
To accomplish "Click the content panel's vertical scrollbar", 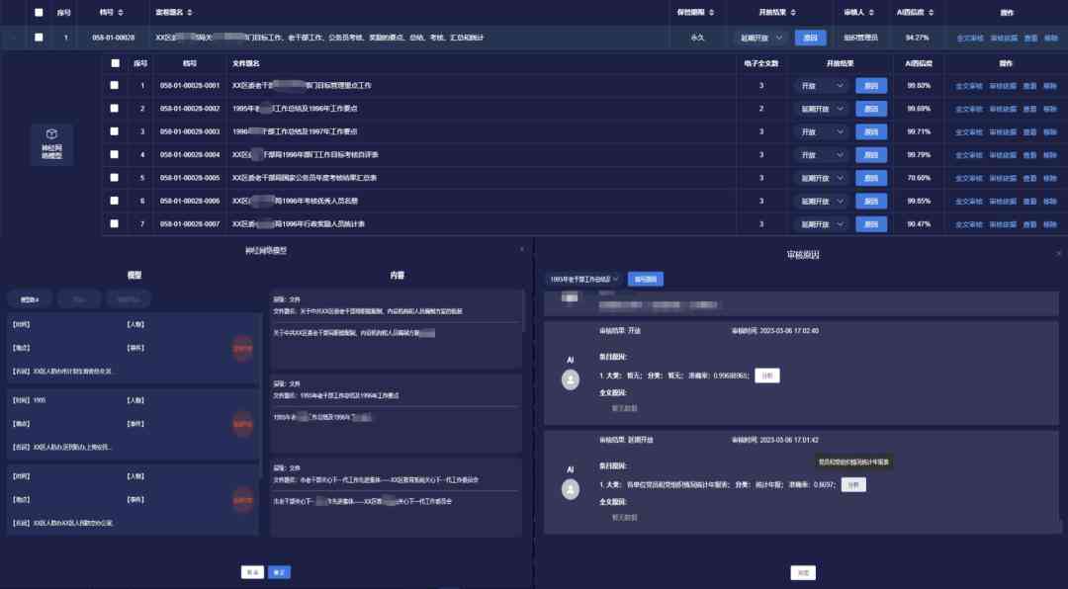I will coord(523,313).
